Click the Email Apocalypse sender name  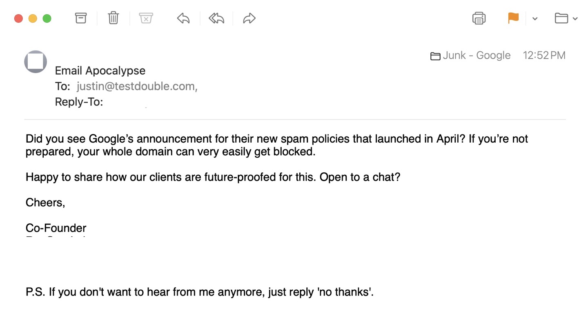pyautogui.click(x=100, y=70)
